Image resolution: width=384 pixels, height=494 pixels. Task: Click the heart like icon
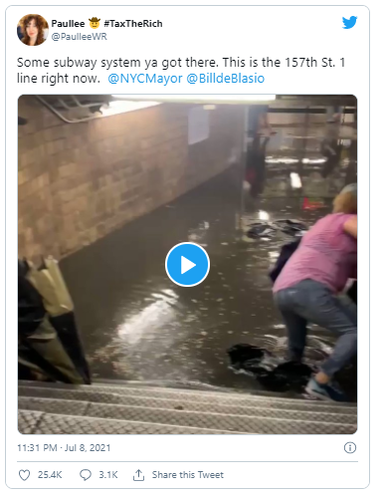coord(24,475)
